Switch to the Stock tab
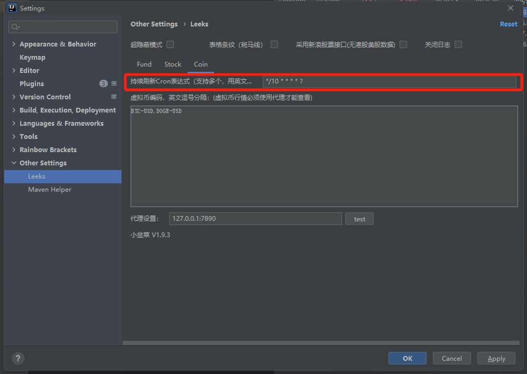 click(173, 64)
